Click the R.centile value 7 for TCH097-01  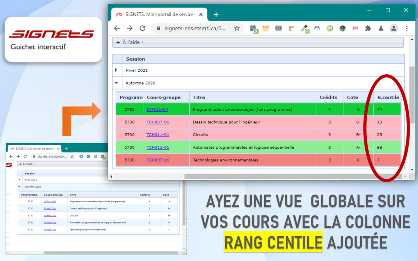(378, 160)
